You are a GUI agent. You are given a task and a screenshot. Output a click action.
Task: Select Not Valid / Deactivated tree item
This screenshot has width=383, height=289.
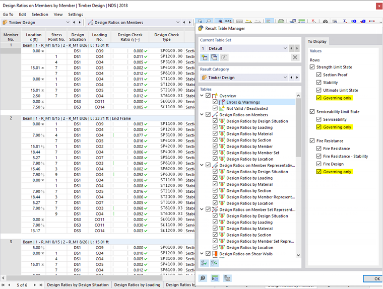247,108
